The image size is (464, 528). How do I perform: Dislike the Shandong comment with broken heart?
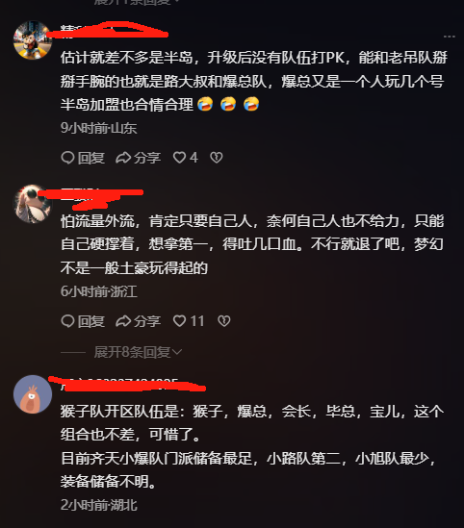(x=217, y=158)
